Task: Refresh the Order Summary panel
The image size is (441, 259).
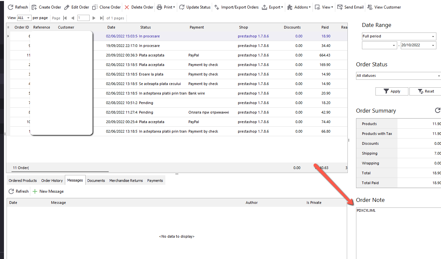Action: pos(437,111)
